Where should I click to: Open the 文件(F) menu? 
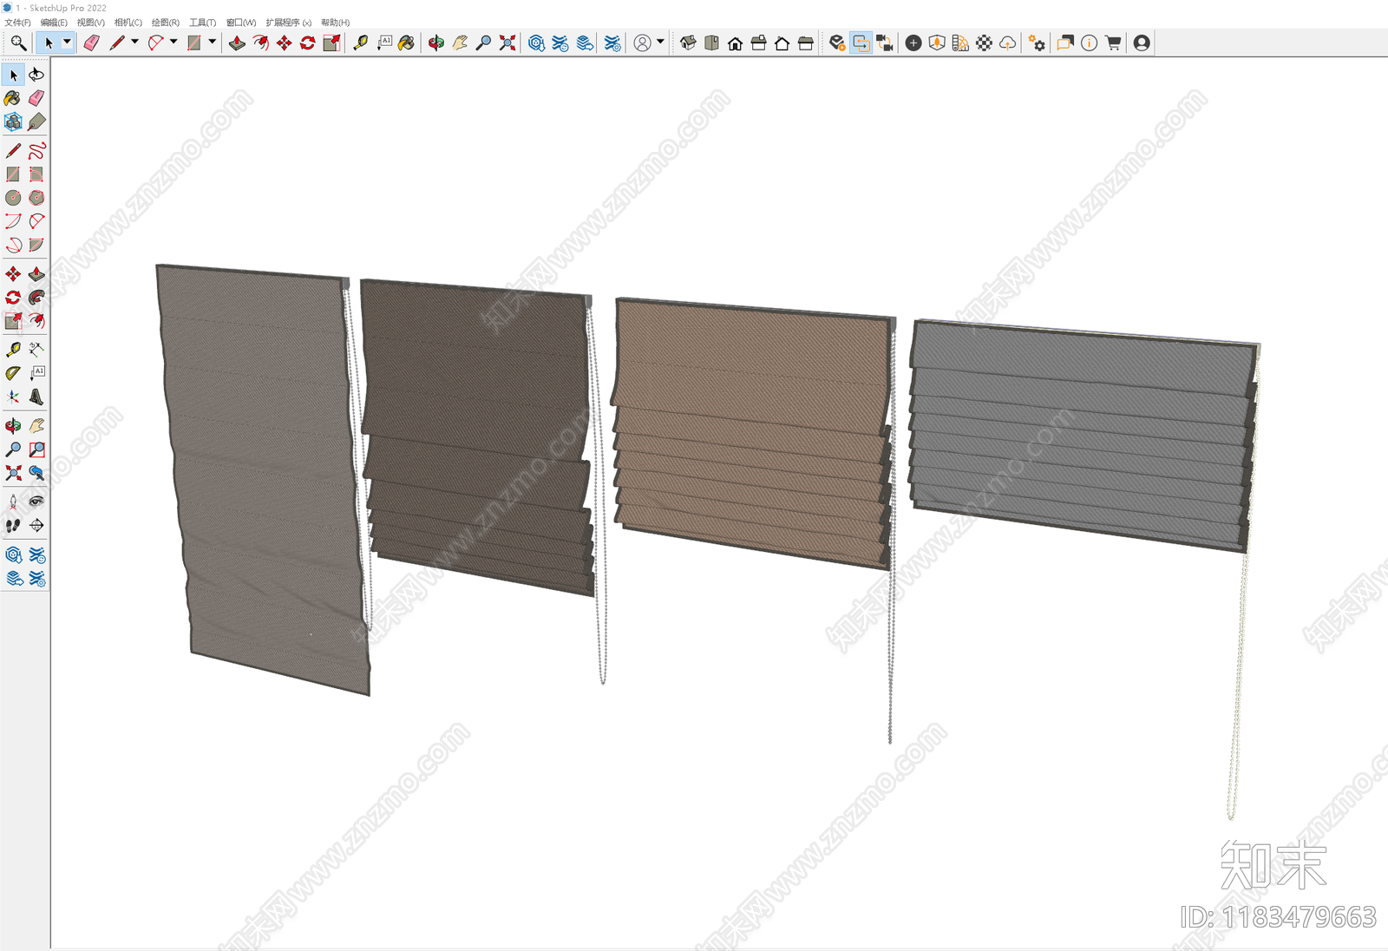click(x=17, y=23)
